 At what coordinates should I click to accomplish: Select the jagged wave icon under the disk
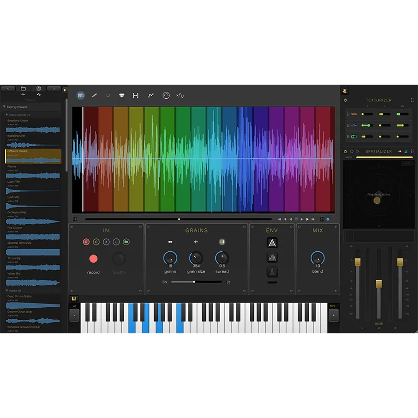[39, 95]
